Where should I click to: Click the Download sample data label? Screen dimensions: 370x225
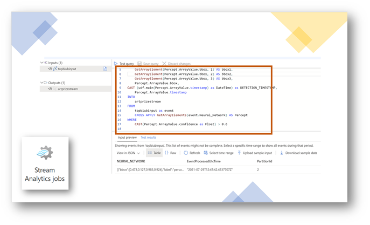[302, 153]
